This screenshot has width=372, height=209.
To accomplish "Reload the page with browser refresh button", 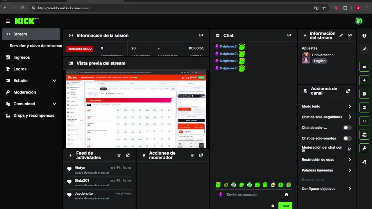I will (23, 8).
